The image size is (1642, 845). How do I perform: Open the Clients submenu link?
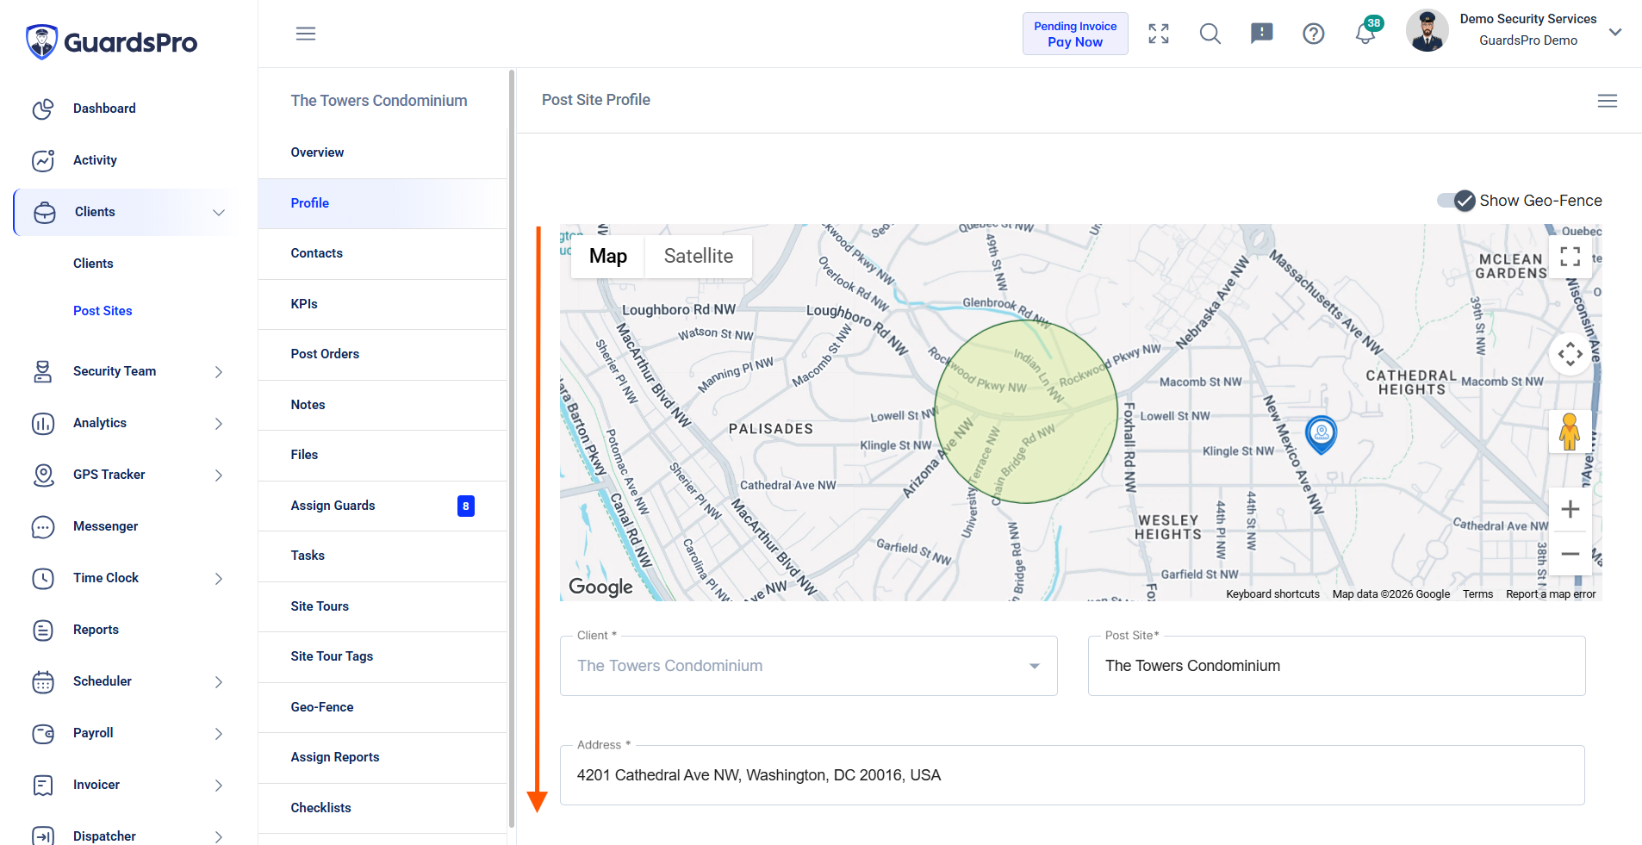tap(93, 264)
